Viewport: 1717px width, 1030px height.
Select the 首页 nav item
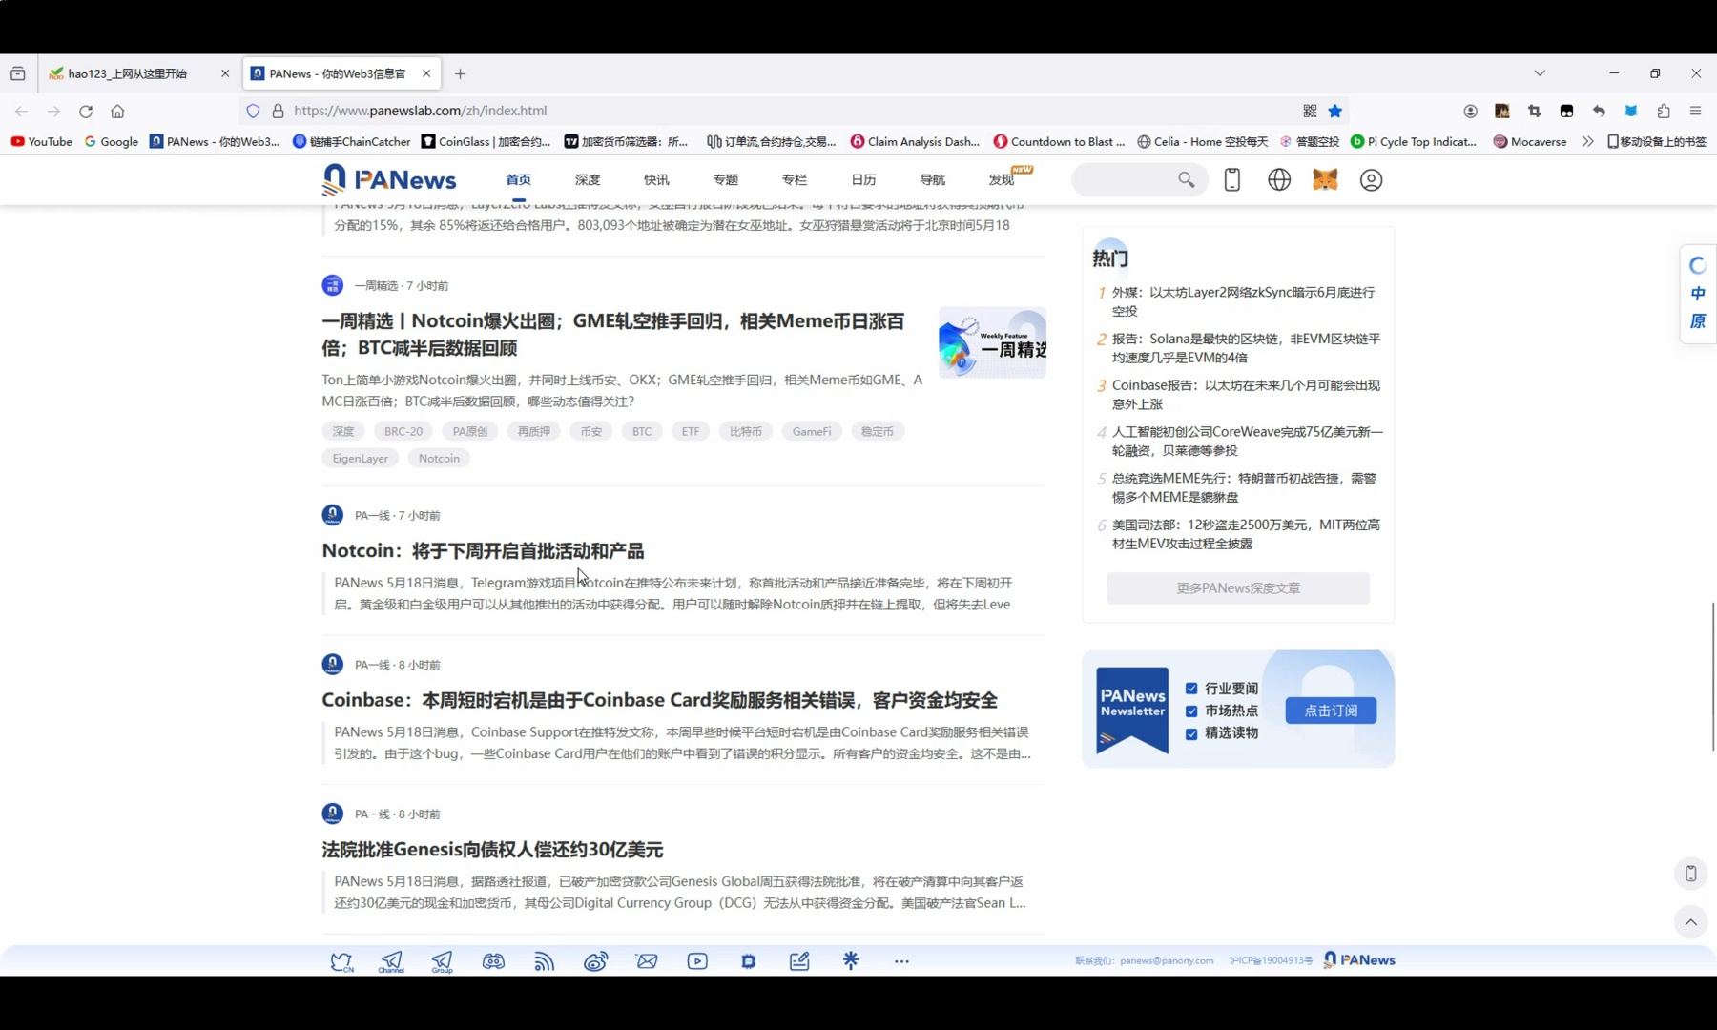click(x=519, y=179)
